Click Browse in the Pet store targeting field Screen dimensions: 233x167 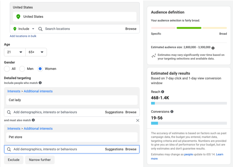[131, 149]
